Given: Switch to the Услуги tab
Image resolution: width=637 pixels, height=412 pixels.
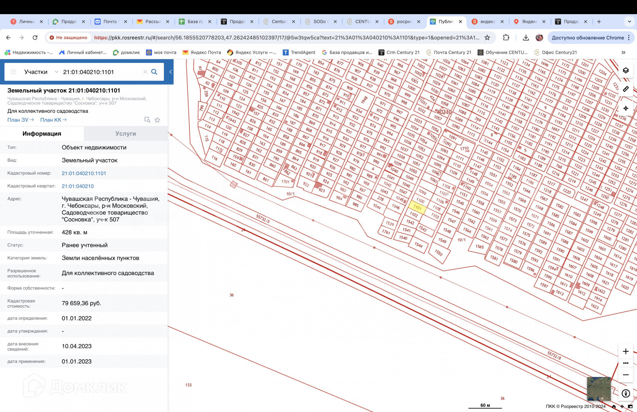Looking at the screenshot, I should (x=126, y=134).
